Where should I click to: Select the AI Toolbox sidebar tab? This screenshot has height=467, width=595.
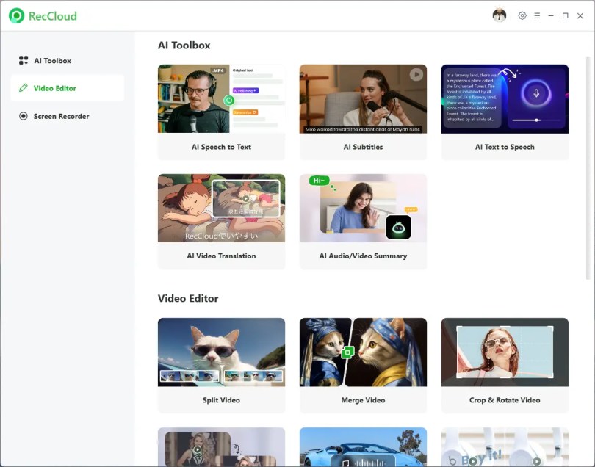point(68,61)
